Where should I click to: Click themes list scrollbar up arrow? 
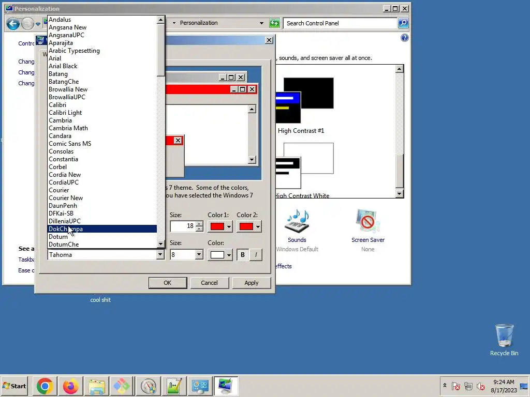point(399,69)
